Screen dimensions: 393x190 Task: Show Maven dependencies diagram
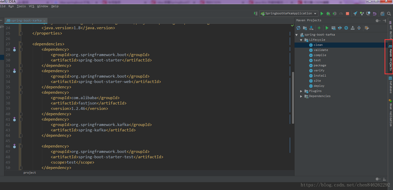coord(353,28)
